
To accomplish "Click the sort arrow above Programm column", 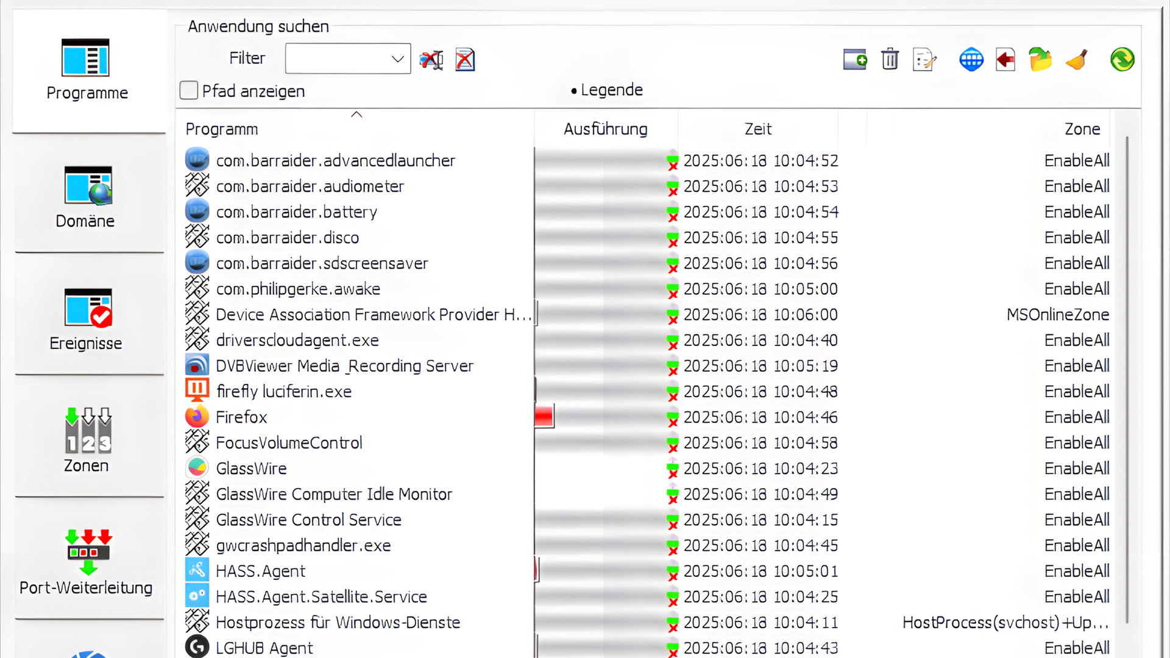I will point(356,114).
